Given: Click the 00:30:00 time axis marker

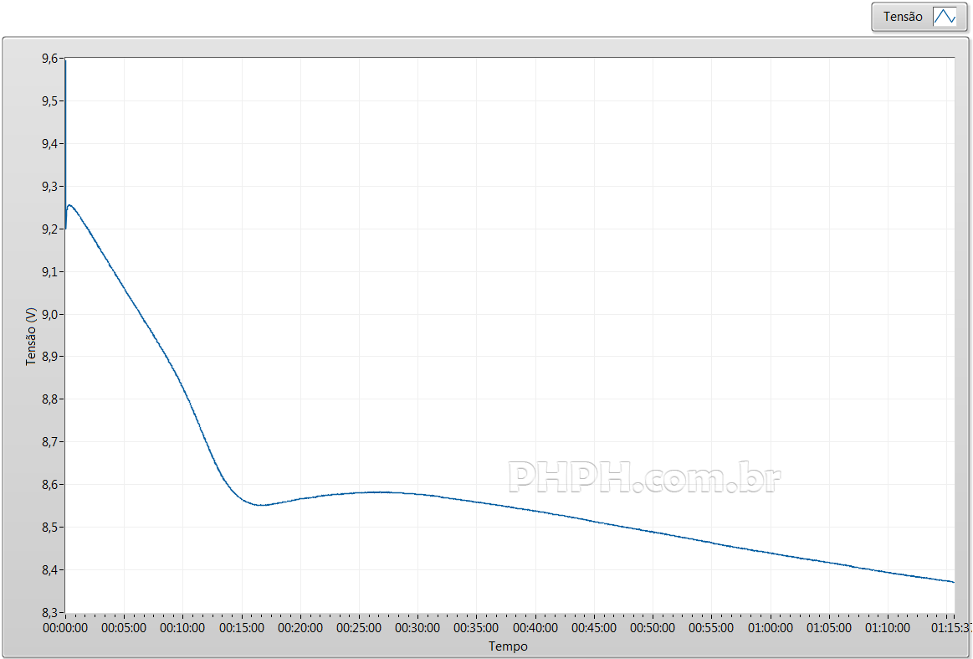Looking at the screenshot, I should (x=417, y=627).
